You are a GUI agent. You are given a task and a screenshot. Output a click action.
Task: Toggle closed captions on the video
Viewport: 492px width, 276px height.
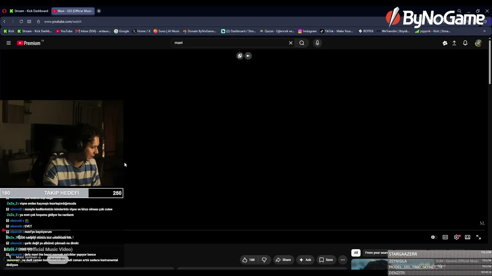(x=445, y=237)
